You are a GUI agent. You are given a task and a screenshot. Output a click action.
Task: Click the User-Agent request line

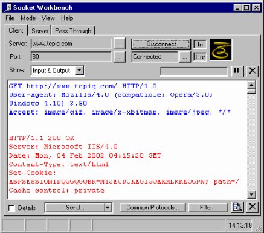click(111, 95)
